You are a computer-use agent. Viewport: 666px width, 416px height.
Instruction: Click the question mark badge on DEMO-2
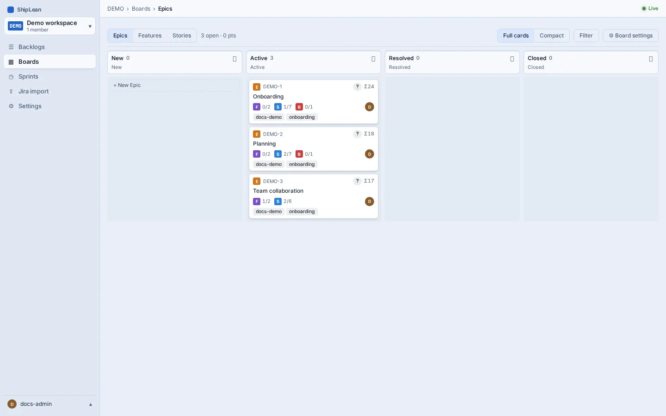pyautogui.click(x=357, y=134)
